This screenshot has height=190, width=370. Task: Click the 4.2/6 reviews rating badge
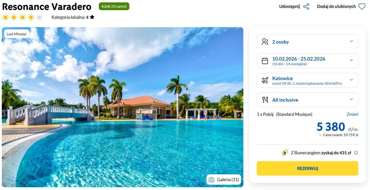click(114, 6)
